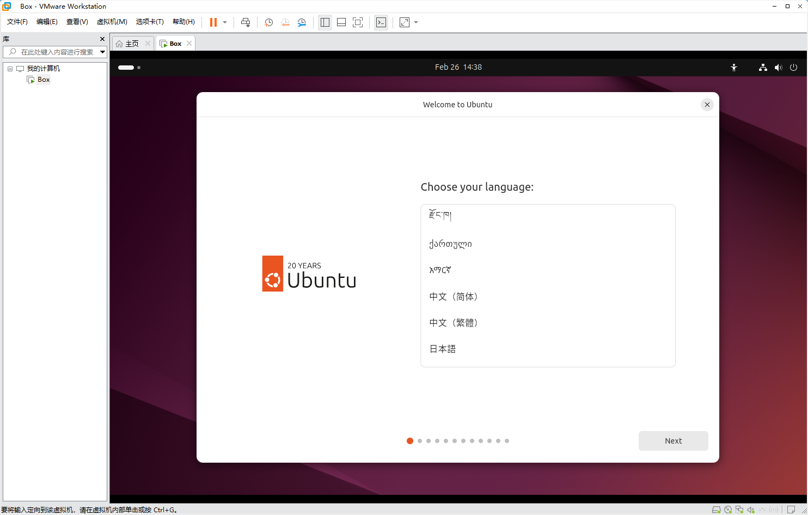Select 日本語 language

(x=548, y=349)
